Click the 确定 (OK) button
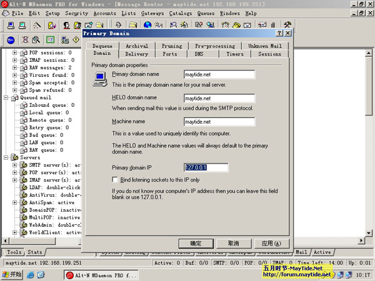 tap(196, 243)
